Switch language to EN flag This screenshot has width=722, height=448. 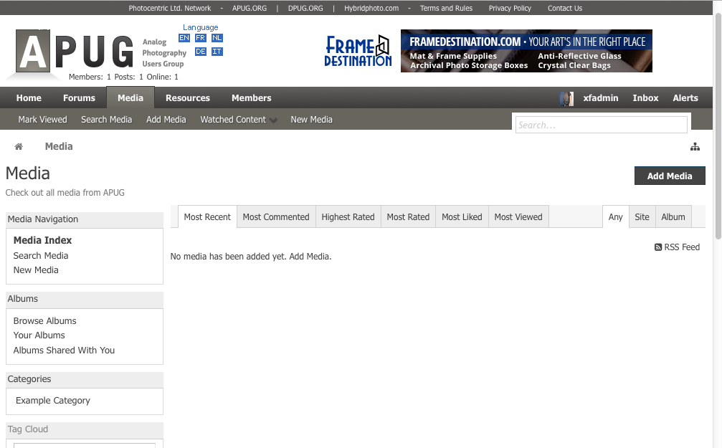pyautogui.click(x=184, y=38)
